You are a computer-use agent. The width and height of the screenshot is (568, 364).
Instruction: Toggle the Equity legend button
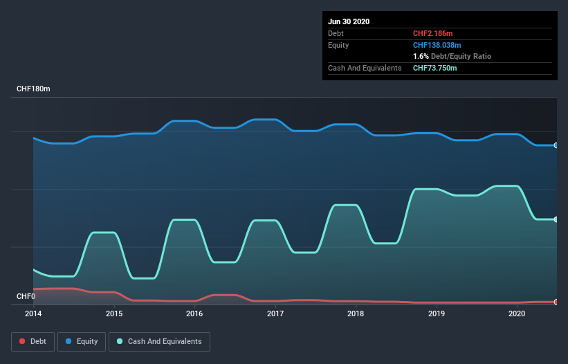(x=82, y=342)
